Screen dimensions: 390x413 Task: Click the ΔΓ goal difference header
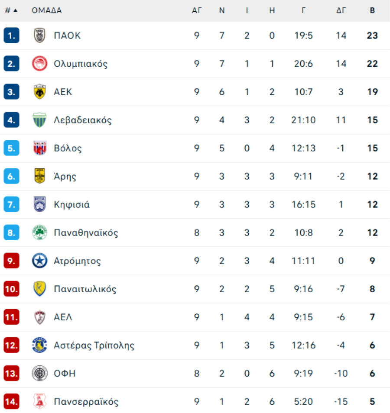341,10
